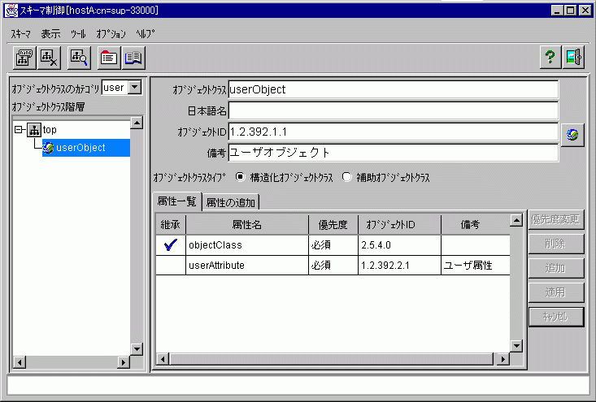Viewport: 596px width, 402px height.
Task: Maximize the スキーマ制御 window
Action: [x=571, y=11]
